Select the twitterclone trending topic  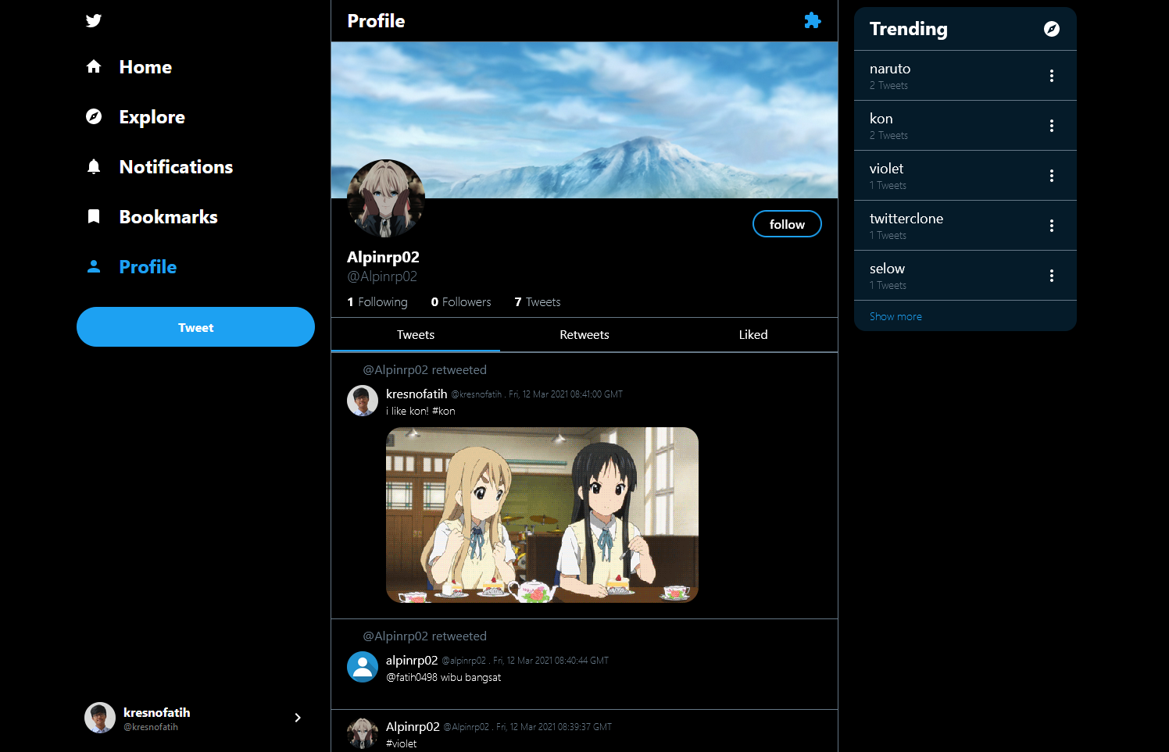[965, 226]
